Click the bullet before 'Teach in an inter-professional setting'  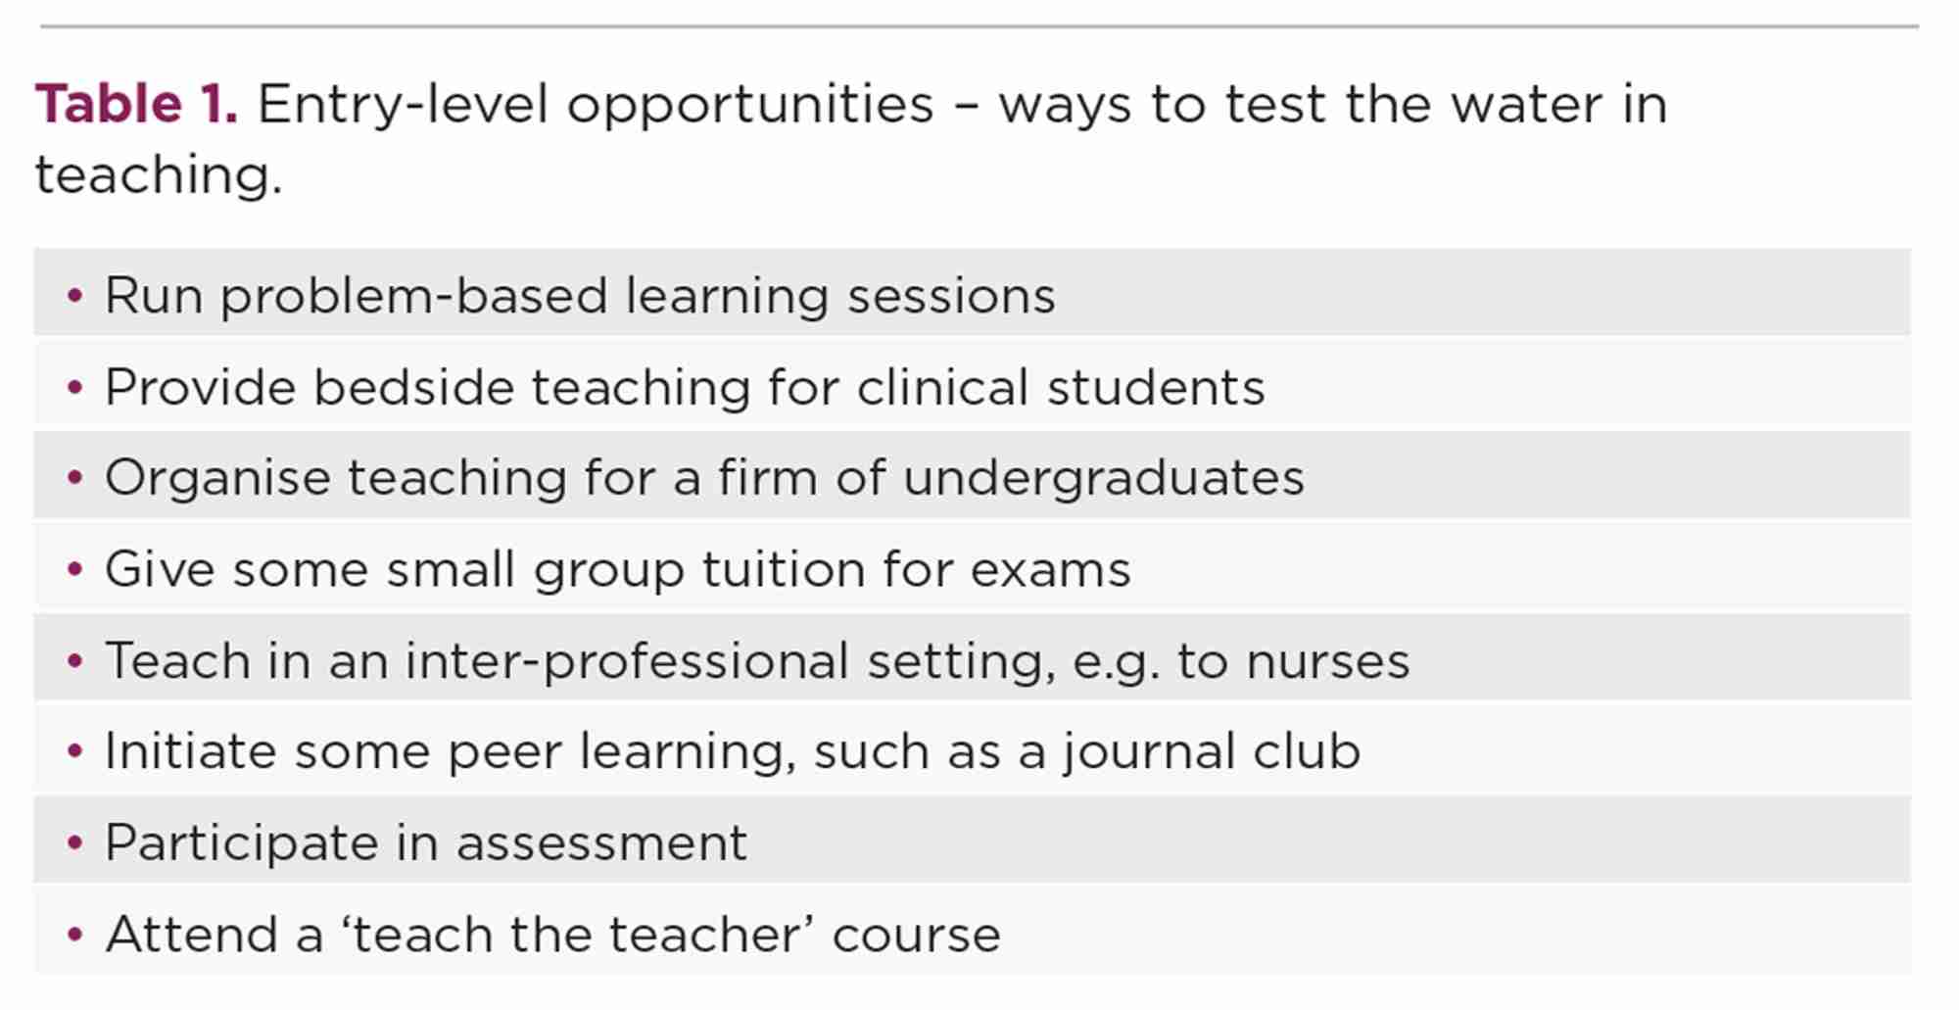(x=75, y=660)
